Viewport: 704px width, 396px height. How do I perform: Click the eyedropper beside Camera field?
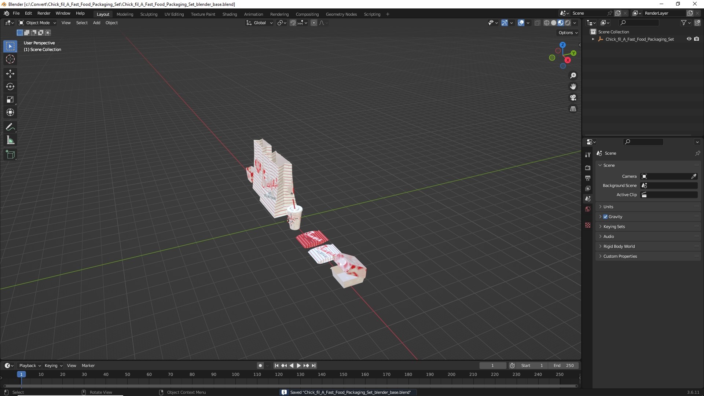pos(694,176)
